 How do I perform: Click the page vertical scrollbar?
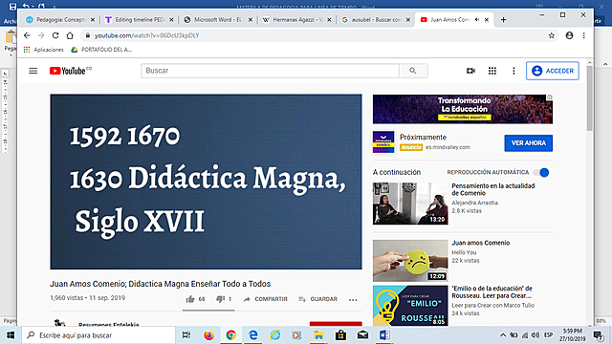590,98
